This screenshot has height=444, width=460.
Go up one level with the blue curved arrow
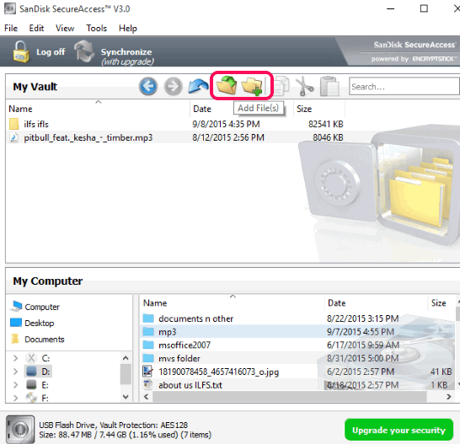tap(198, 86)
